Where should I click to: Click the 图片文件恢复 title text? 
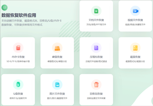pyautogui.click(x=57, y=94)
